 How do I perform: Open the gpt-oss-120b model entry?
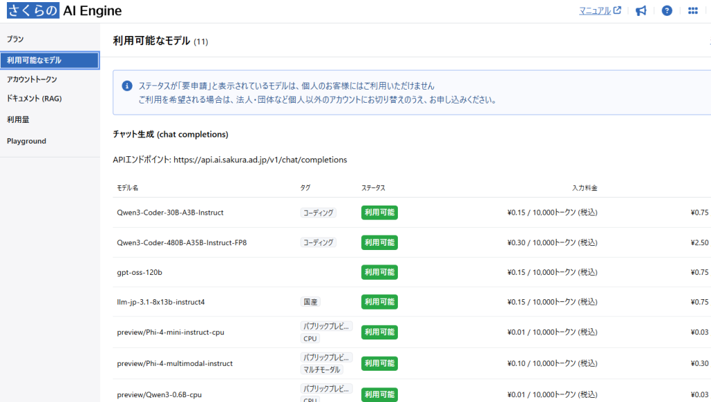point(140,272)
